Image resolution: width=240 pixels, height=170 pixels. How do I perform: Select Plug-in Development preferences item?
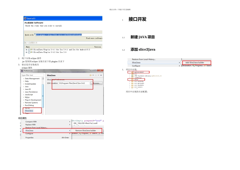tap(33, 100)
